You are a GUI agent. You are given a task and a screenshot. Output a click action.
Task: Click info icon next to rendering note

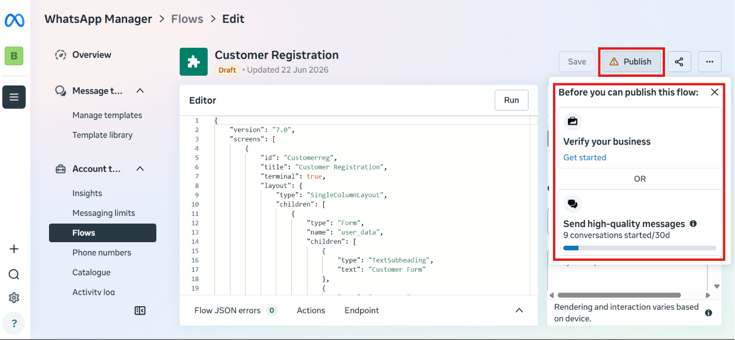pos(709,313)
